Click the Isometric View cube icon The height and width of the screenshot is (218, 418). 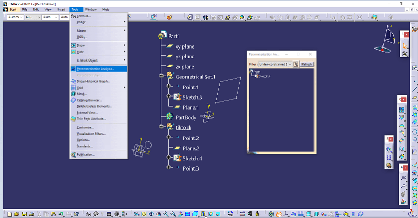tap(195, 214)
